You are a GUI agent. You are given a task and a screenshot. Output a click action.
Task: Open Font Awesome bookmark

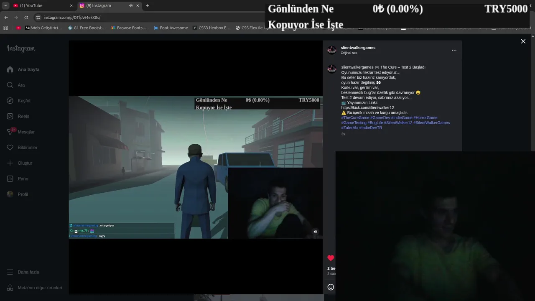(x=171, y=28)
